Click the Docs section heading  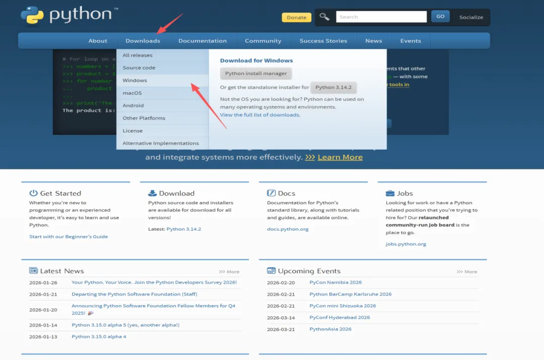coord(286,193)
